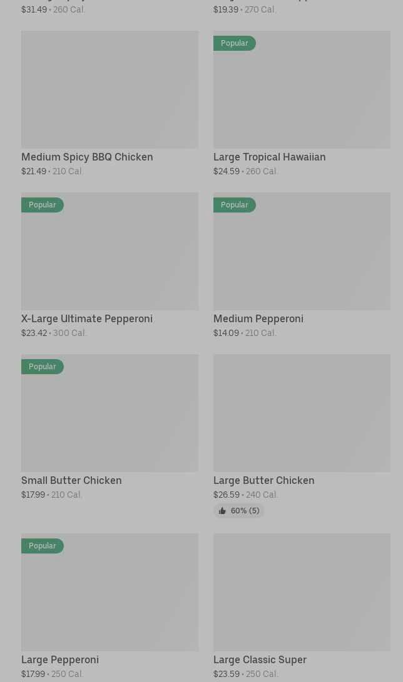
Task: Open the Small Butter Chicken title
Action: point(71,480)
